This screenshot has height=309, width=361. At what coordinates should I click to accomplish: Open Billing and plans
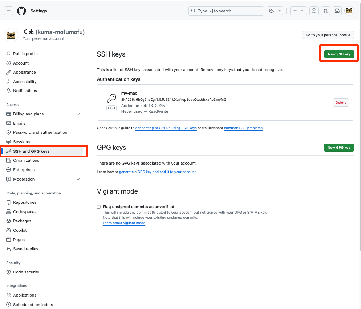pyautogui.click(x=28, y=114)
